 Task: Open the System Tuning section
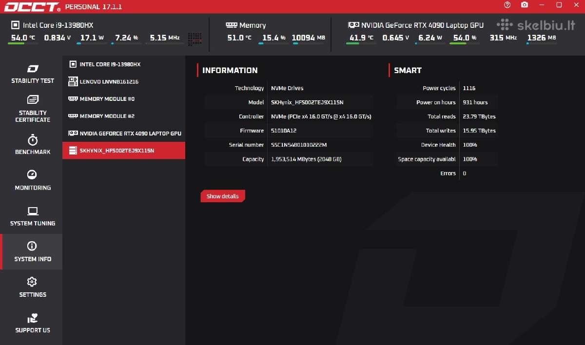[x=33, y=216]
